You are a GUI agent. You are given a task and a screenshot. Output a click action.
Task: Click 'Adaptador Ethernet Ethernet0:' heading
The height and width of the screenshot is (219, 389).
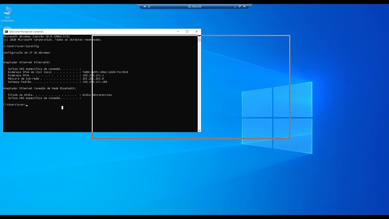tap(27, 62)
